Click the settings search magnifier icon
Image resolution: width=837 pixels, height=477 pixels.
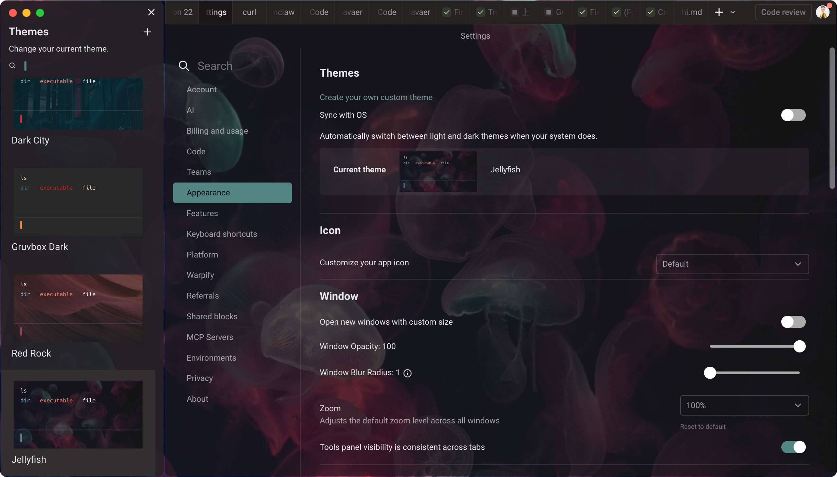[184, 66]
